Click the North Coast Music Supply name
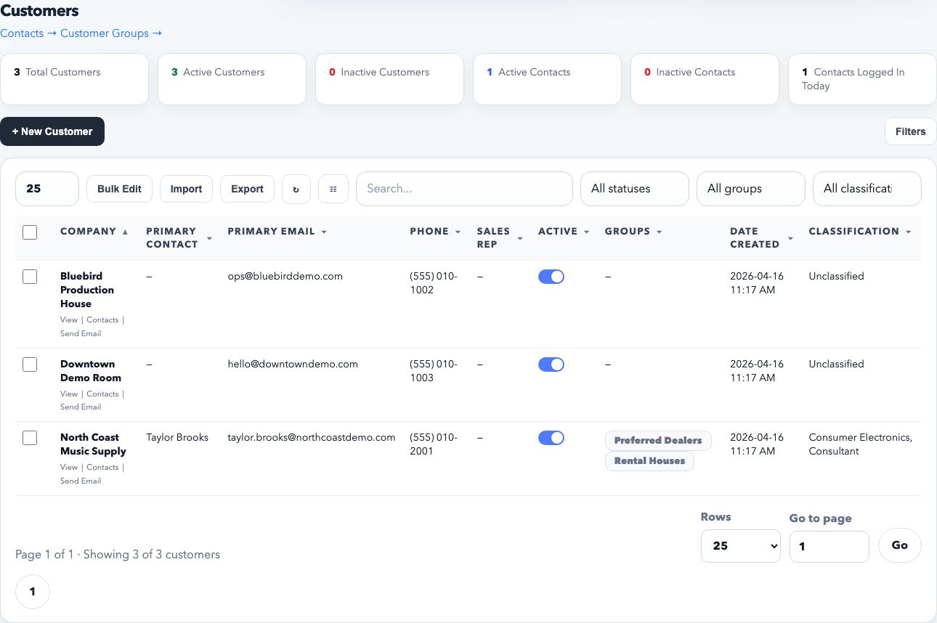Viewport: 937px width, 623px height. 93,444
